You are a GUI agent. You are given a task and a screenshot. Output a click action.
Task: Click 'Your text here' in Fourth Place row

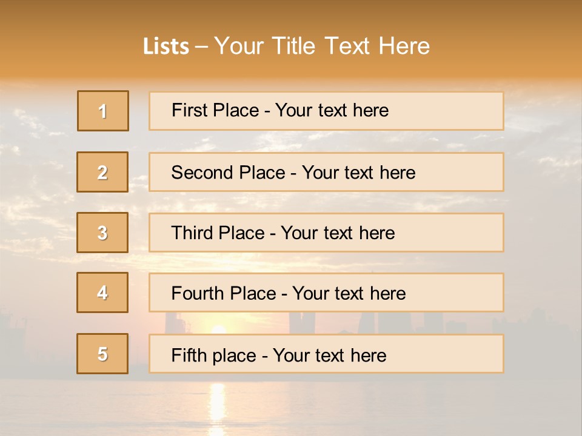click(349, 294)
